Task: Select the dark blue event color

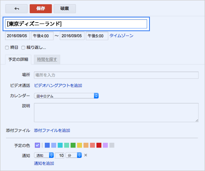Action: [x=47, y=145]
